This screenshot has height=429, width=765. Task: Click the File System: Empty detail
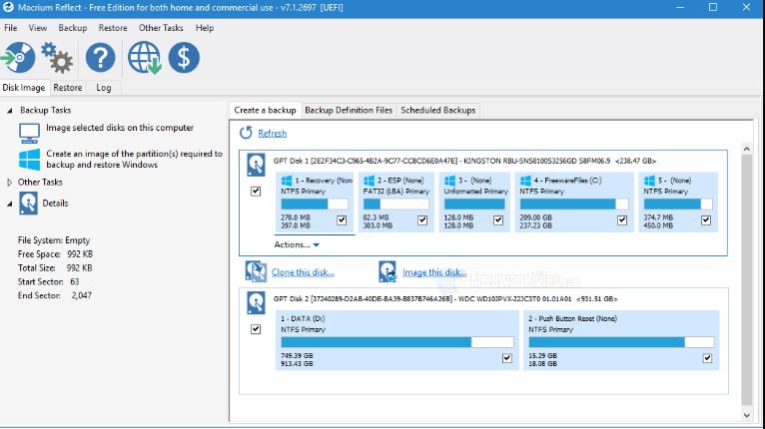click(x=54, y=240)
